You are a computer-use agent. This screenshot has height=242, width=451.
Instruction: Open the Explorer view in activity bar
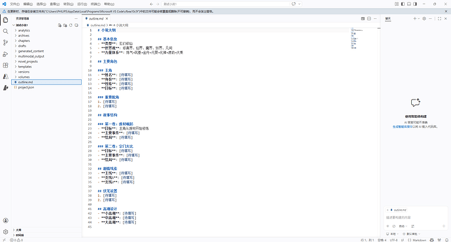point(5,20)
